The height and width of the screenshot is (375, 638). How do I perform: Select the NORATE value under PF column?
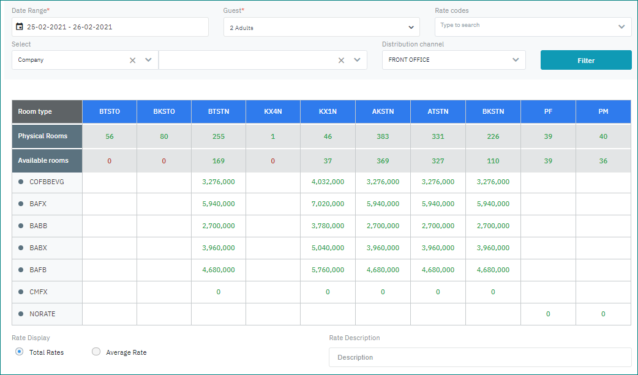548,314
